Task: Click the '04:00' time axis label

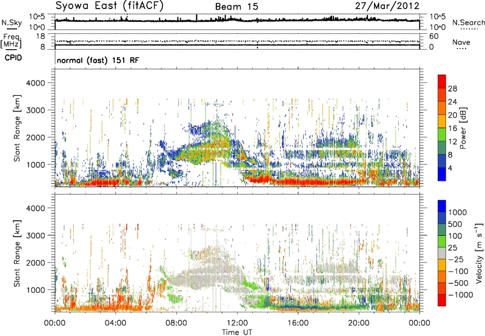Action: coord(116,323)
